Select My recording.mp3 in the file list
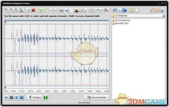Image resolution: width=169 pixels, height=107 pixels. [123, 20]
